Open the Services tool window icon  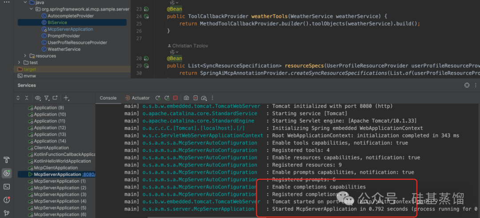(x=6, y=173)
